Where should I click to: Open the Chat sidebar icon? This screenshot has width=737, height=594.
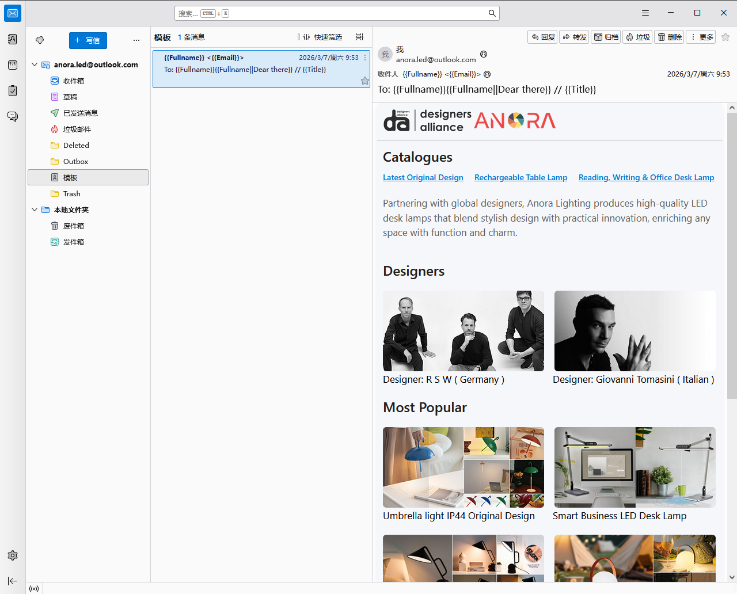[x=13, y=116]
